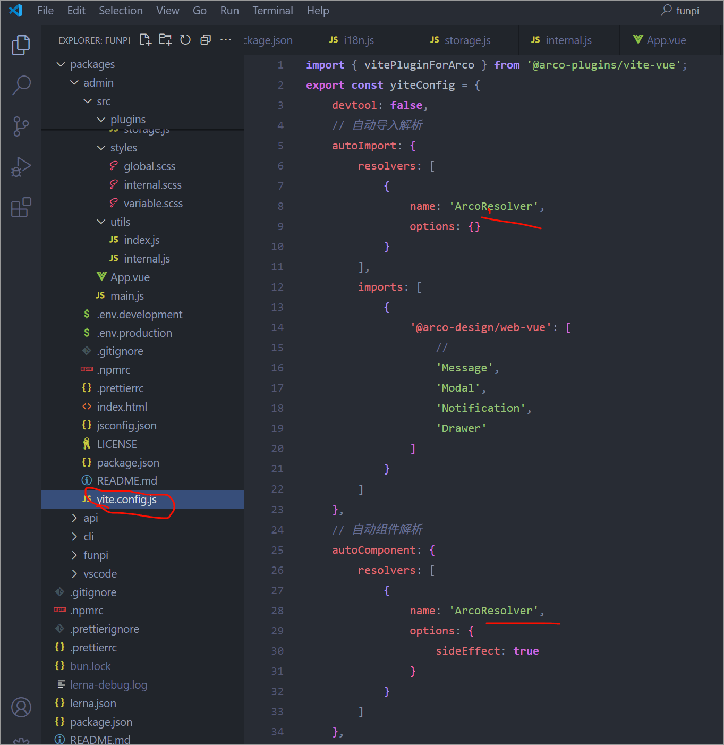This screenshot has height=745, width=724.
Task: Open the Source Control view
Action: (21, 126)
